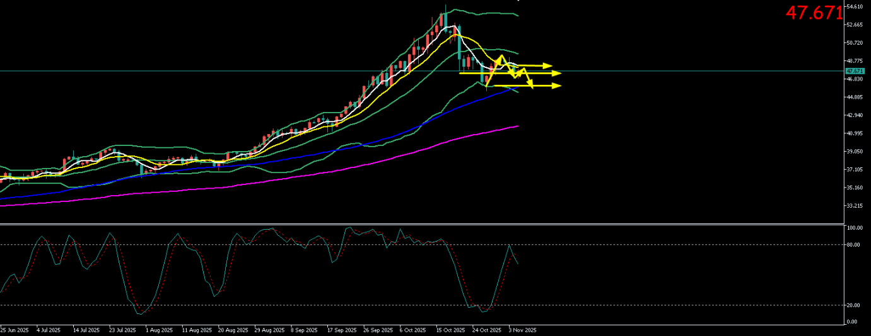This screenshot has height=336, width=871.
Task: Click the 54.610 price axis label
Action: coord(855,7)
